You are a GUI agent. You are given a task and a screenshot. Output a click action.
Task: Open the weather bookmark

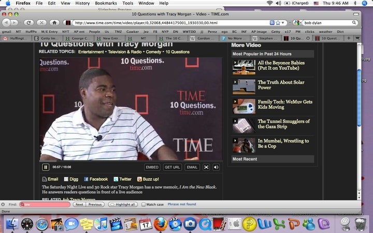tap(325, 32)
